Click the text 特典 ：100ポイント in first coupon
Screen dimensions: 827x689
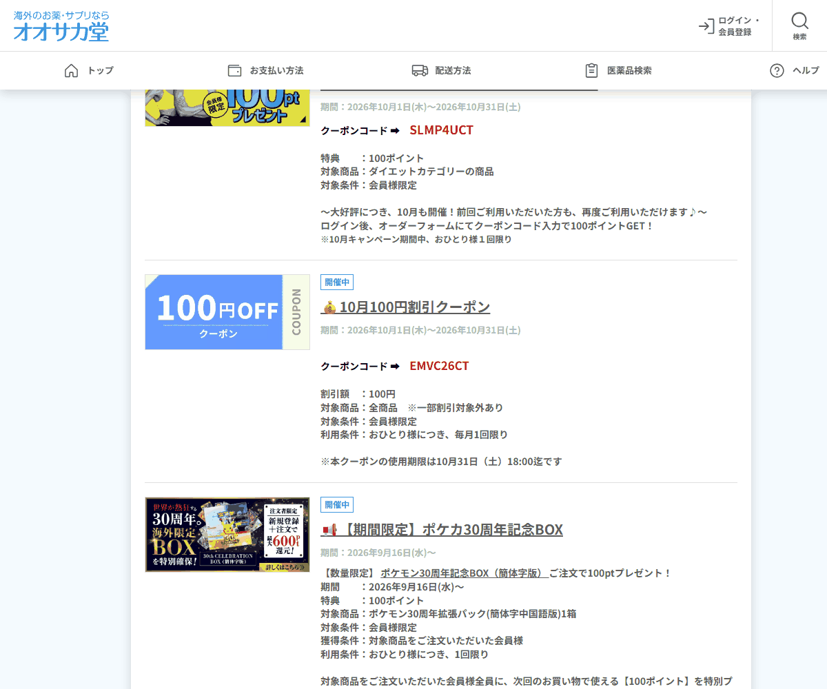pos(372,158)
